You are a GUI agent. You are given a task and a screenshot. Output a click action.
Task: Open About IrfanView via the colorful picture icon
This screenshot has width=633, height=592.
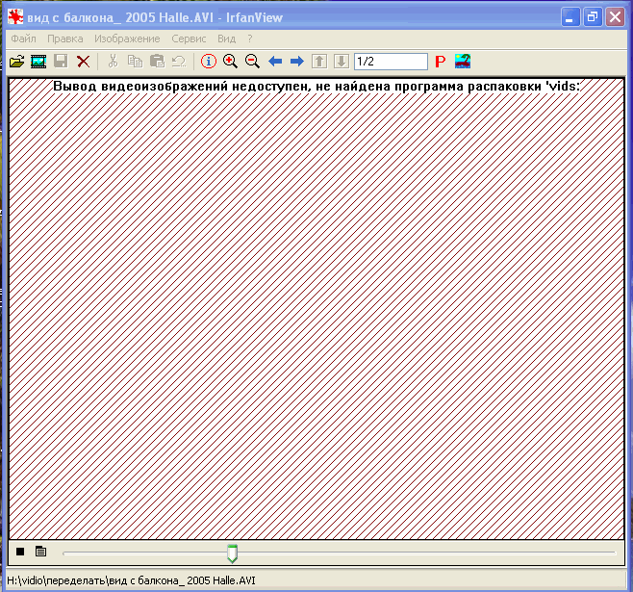(463, 62)
